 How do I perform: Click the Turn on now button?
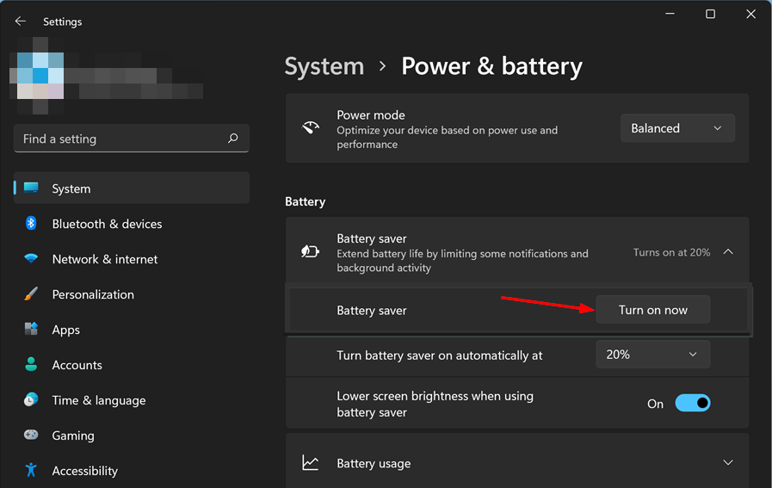(x=653, y=310)
